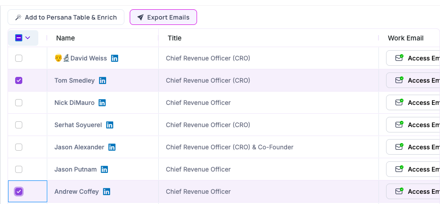Image resolution: width=440 pixels, height=204 pixels.
Task: Deselect Andrew Coffey's checkbox
Action: [19, 192]
